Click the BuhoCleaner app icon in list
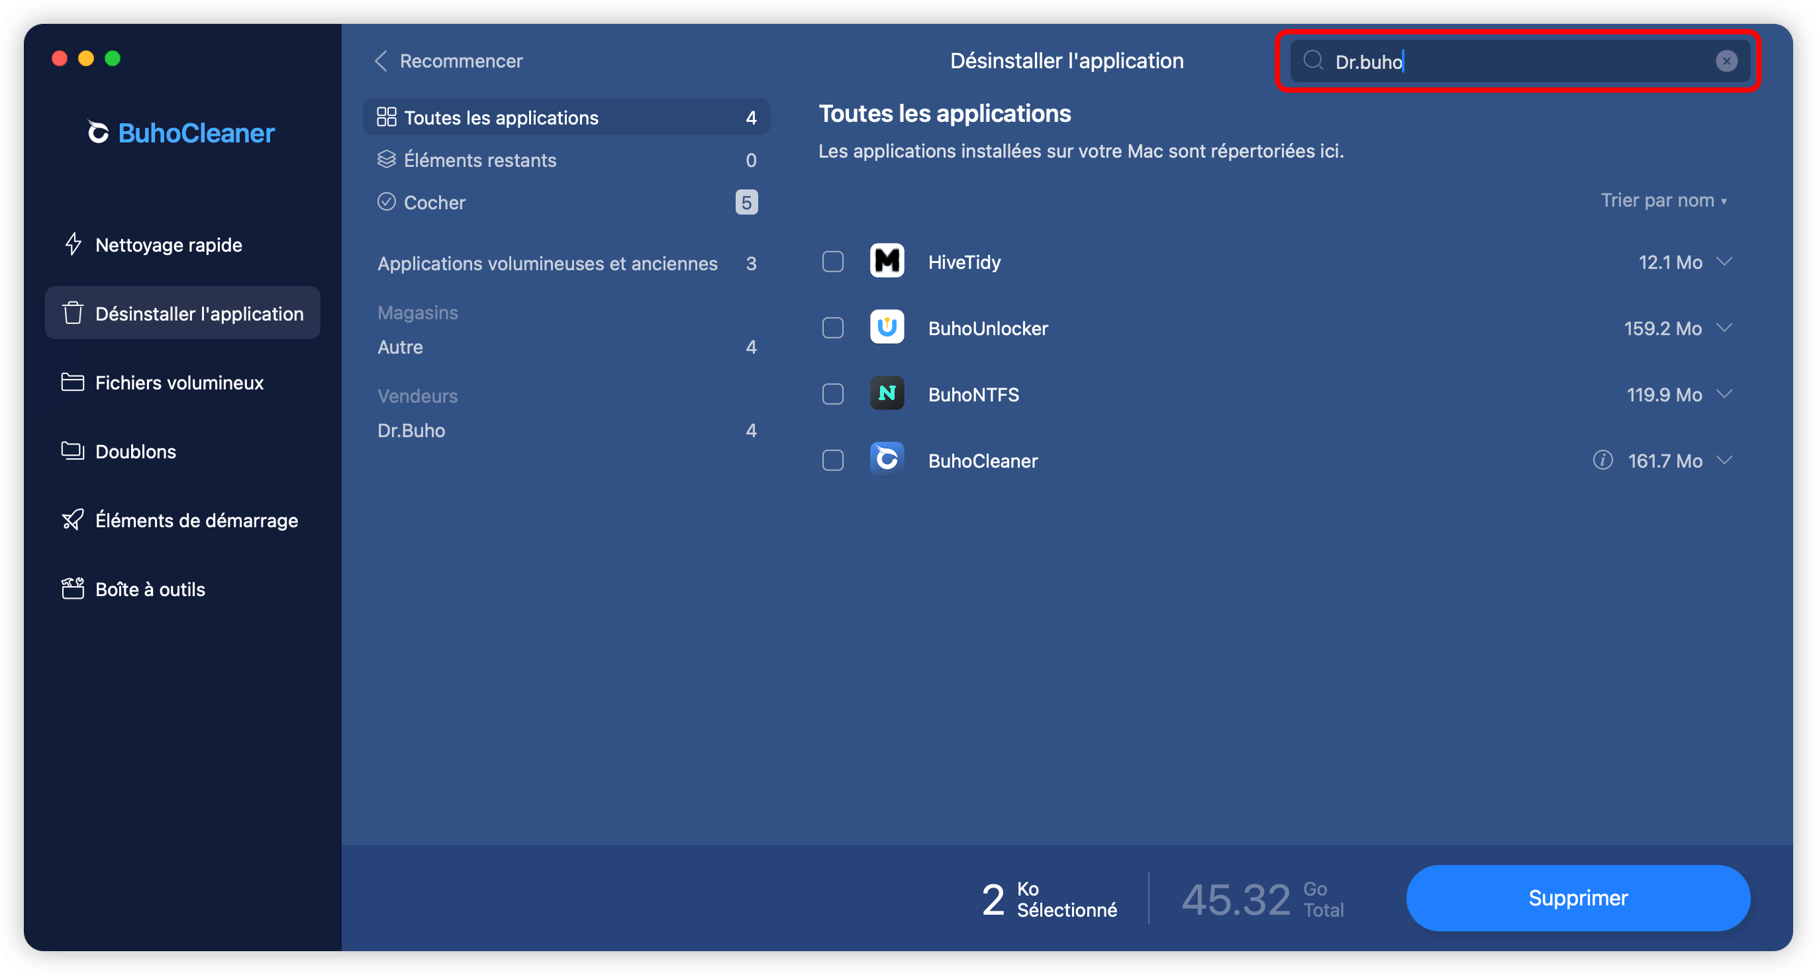This screenshot has height=975, width=1817. (x=887, y=459)
